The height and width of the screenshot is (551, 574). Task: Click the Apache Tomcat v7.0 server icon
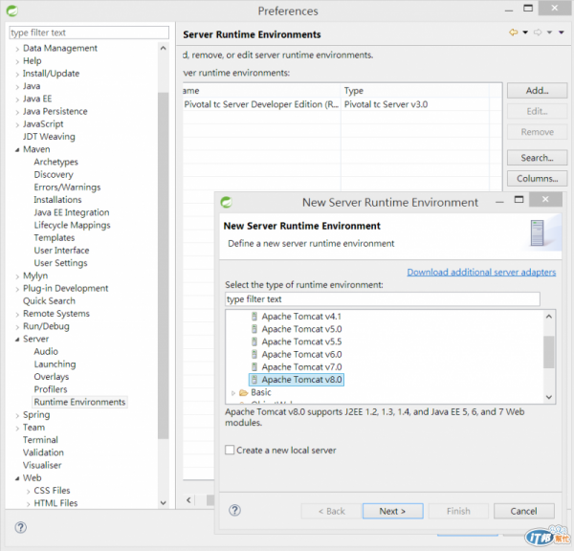click(254, 366)
